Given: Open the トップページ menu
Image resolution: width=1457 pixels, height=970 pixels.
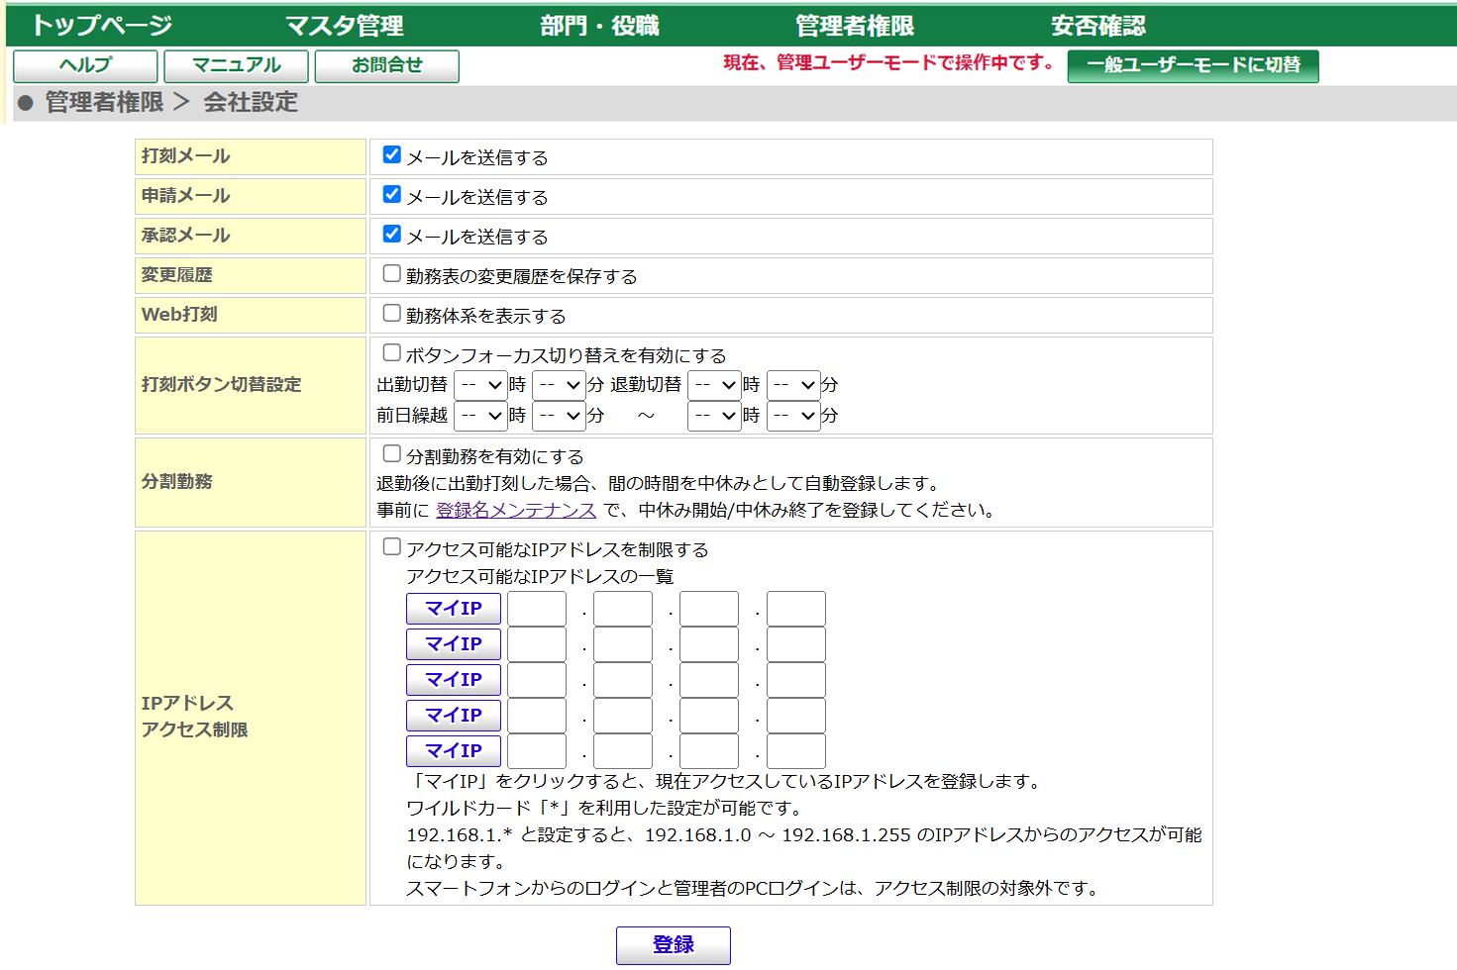Looking at the screenshot, I should [102, 26].
